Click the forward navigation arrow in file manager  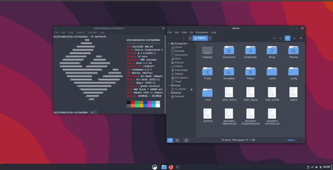point(177,38)
